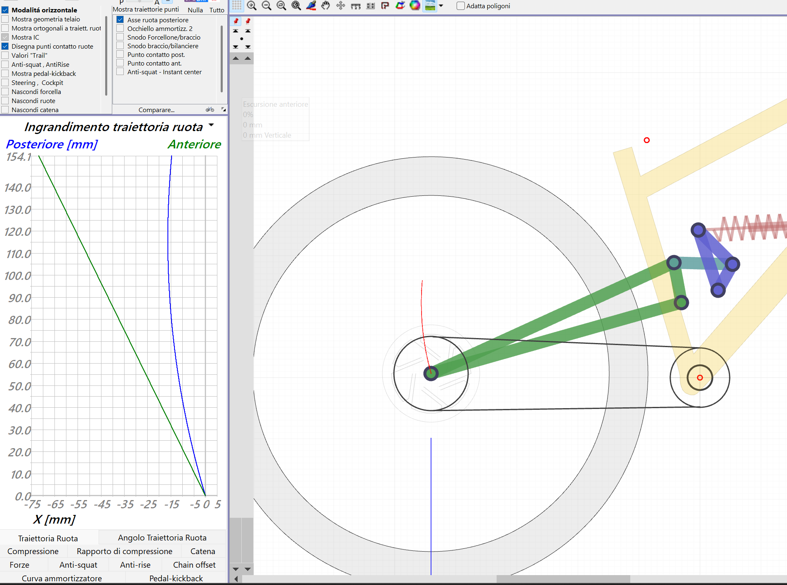
Task: Switch to Rapporto di compressione tab
Action: 125,551
